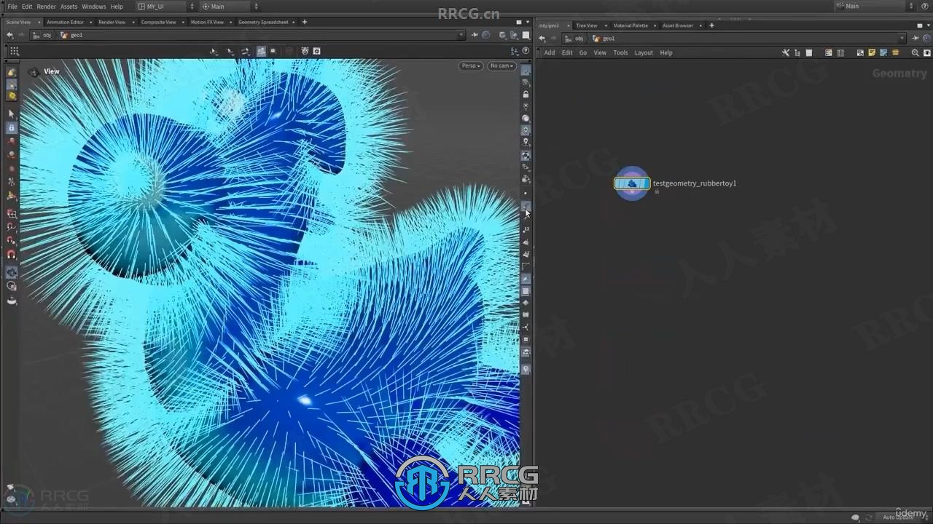The image size is (933, 524).
Task: Expand the network editor path dropdown
Action: coord(902,39)
